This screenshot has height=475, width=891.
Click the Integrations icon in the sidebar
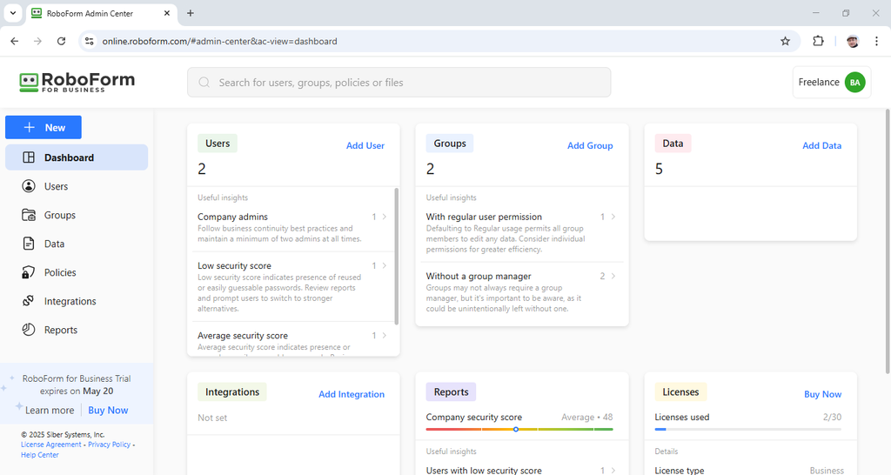(29, 301)
